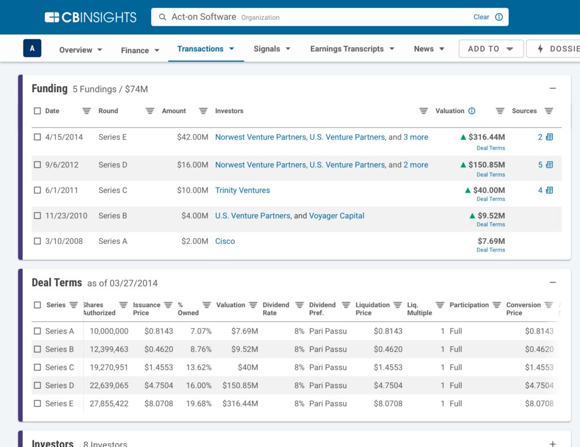Click the search magnifier icon
This screenshot has height=447, width=580.
pyautogui.click(x=163, y=17)
